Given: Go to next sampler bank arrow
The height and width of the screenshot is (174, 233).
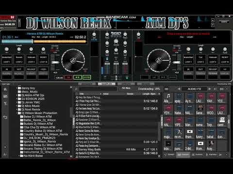Looking at the screenshot, I should (210, 89).
